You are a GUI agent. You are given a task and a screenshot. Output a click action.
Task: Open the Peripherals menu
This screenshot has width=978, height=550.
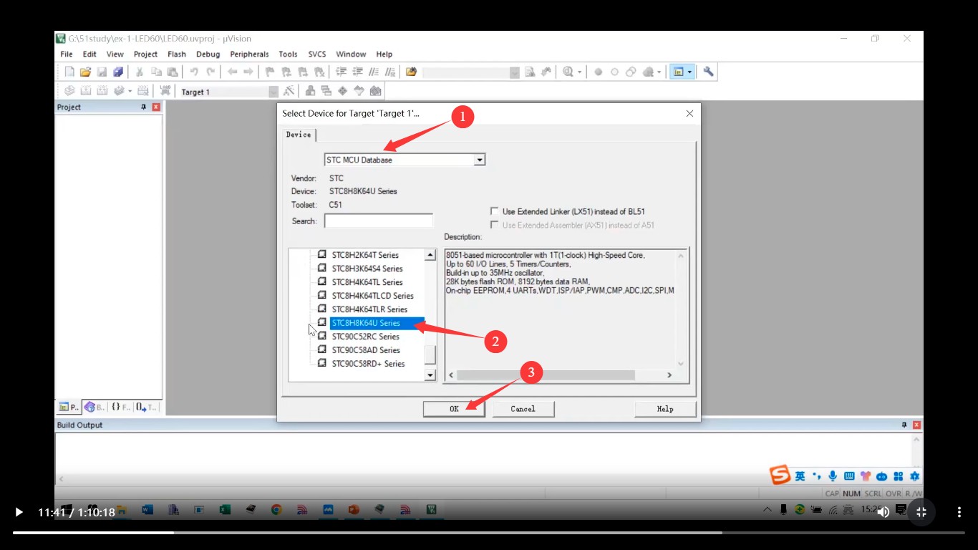249,54
